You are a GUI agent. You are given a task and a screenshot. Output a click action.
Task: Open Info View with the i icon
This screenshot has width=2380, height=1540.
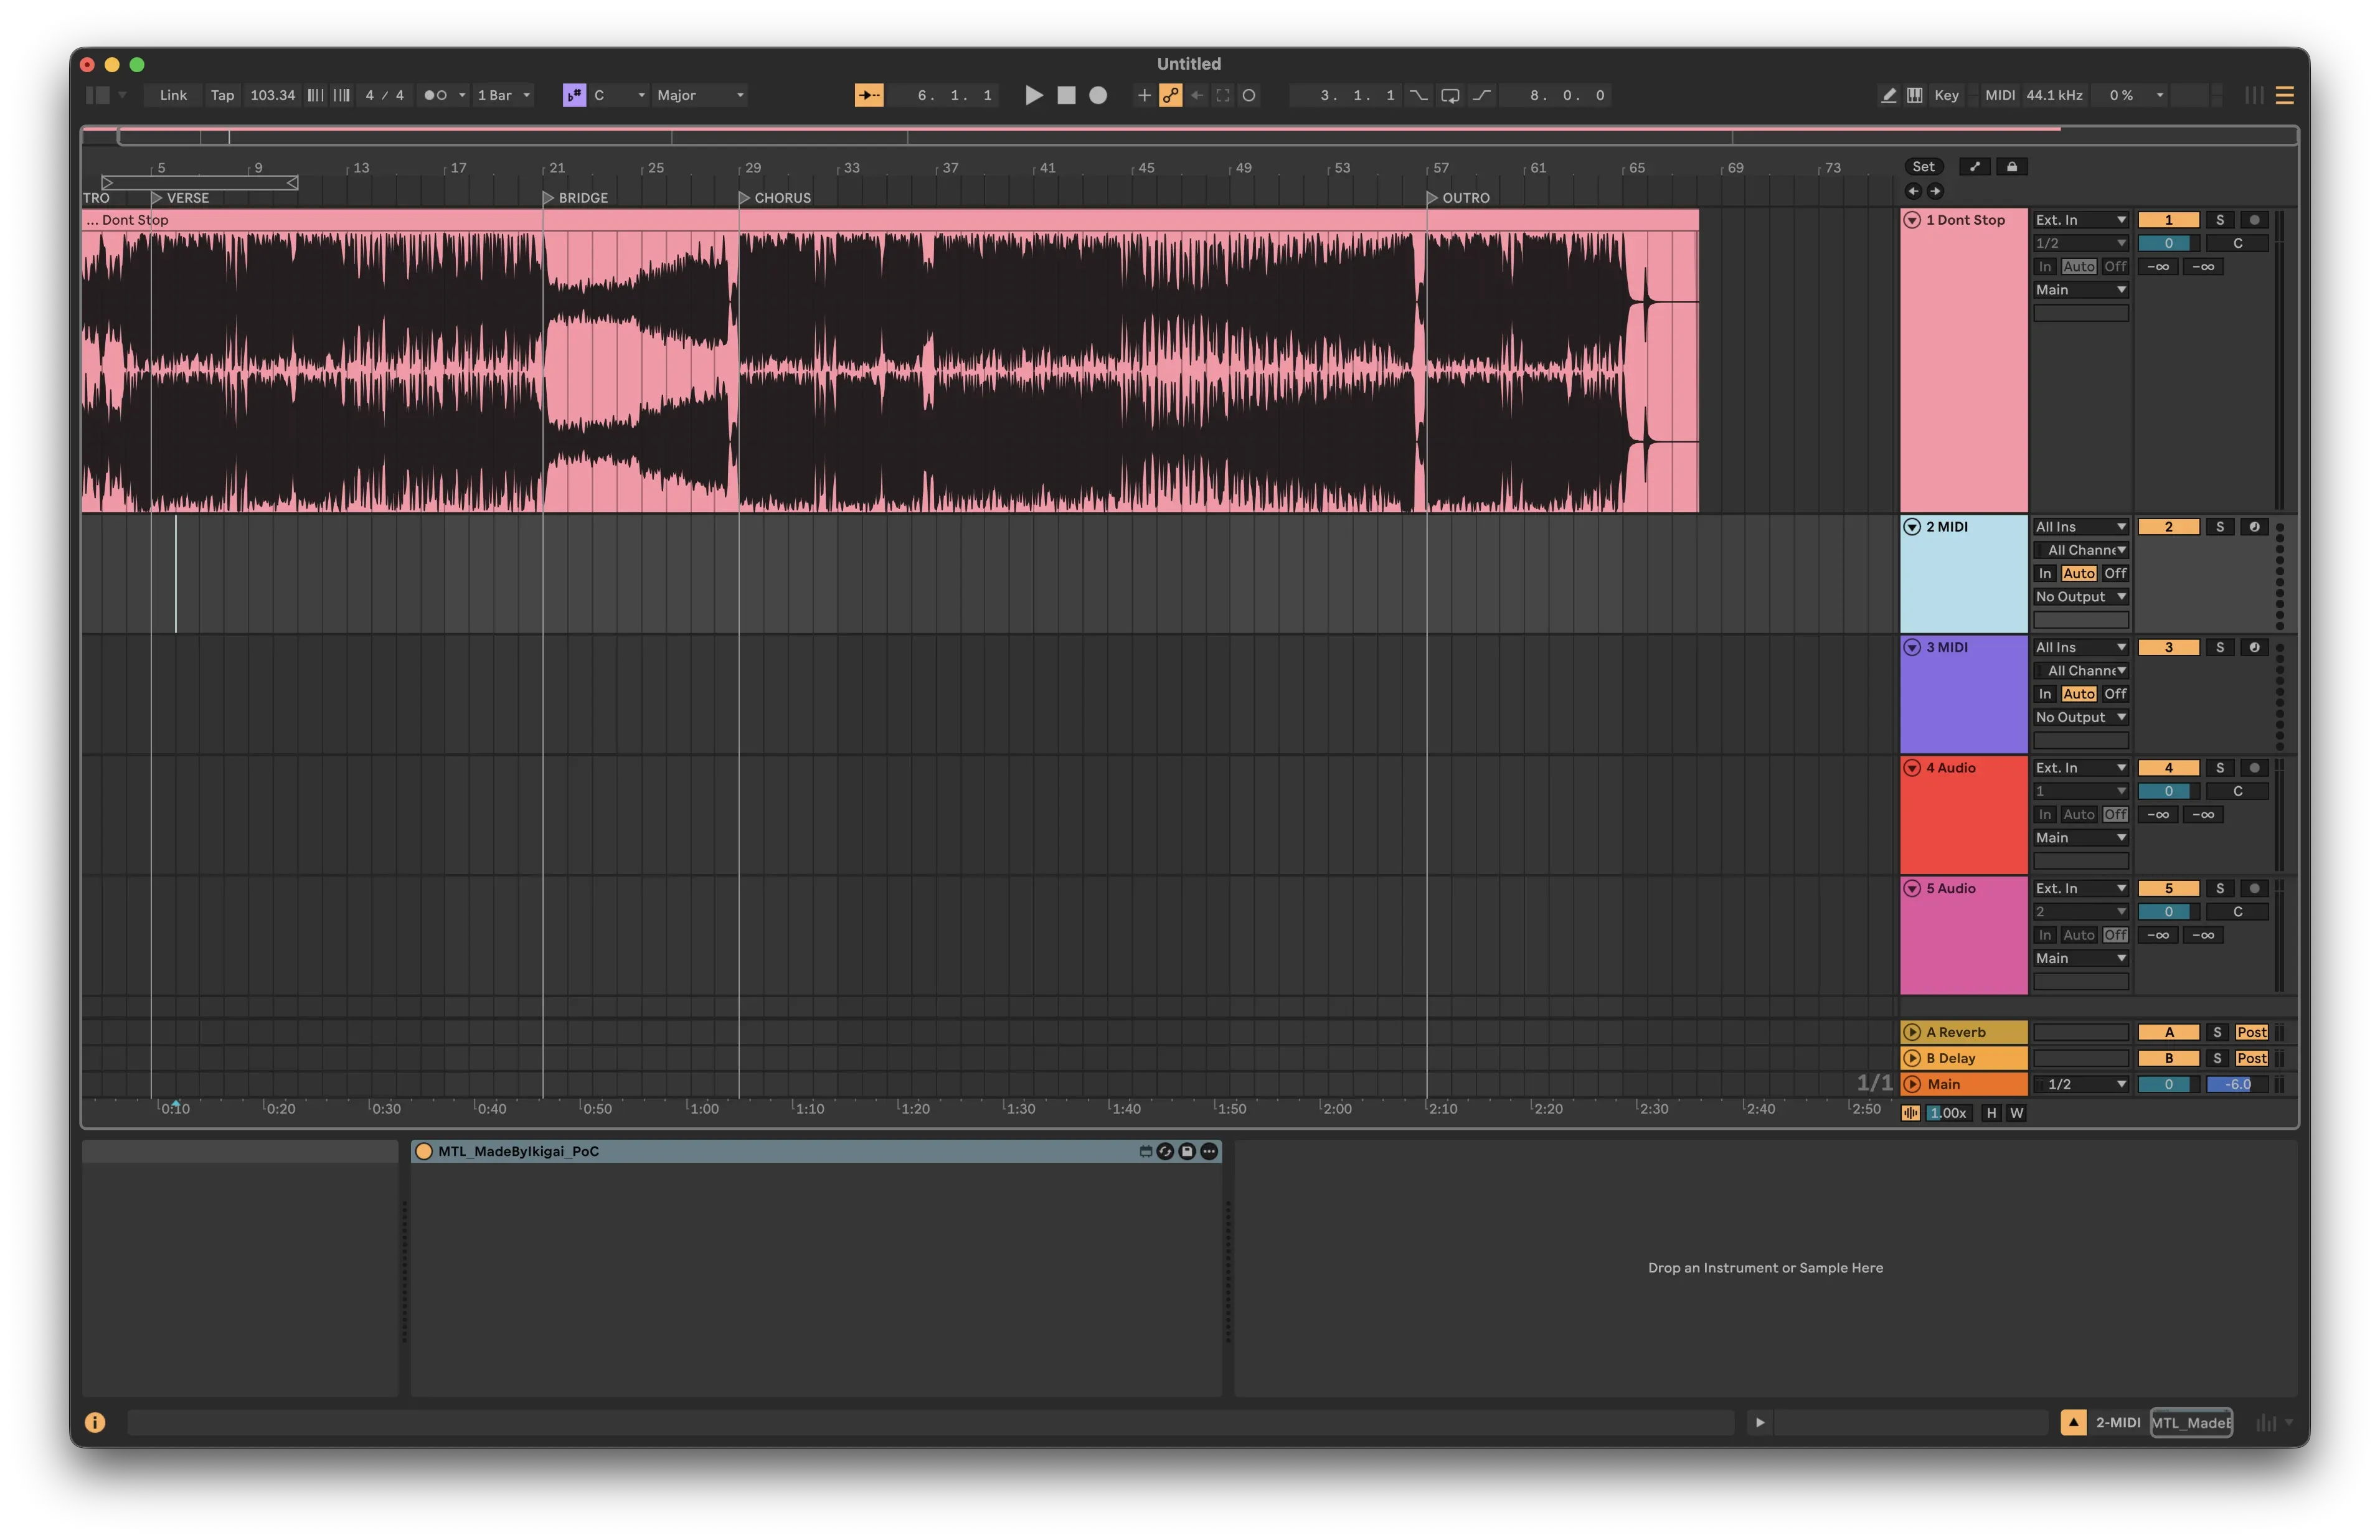point(95,1422)
